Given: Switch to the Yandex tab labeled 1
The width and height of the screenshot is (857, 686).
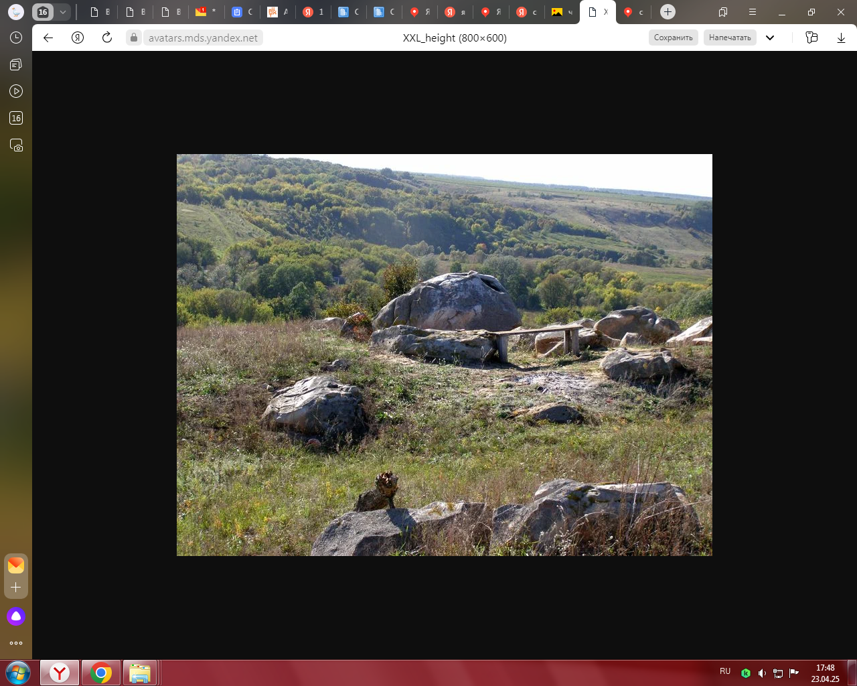Looking at the screenshot, I should coord(313,12).
